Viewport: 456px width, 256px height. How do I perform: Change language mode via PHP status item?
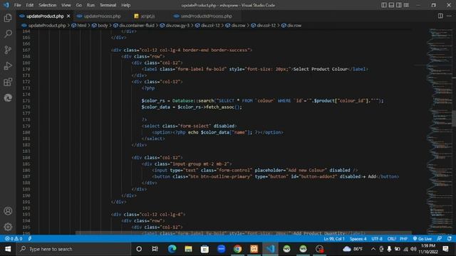(403, 239)
